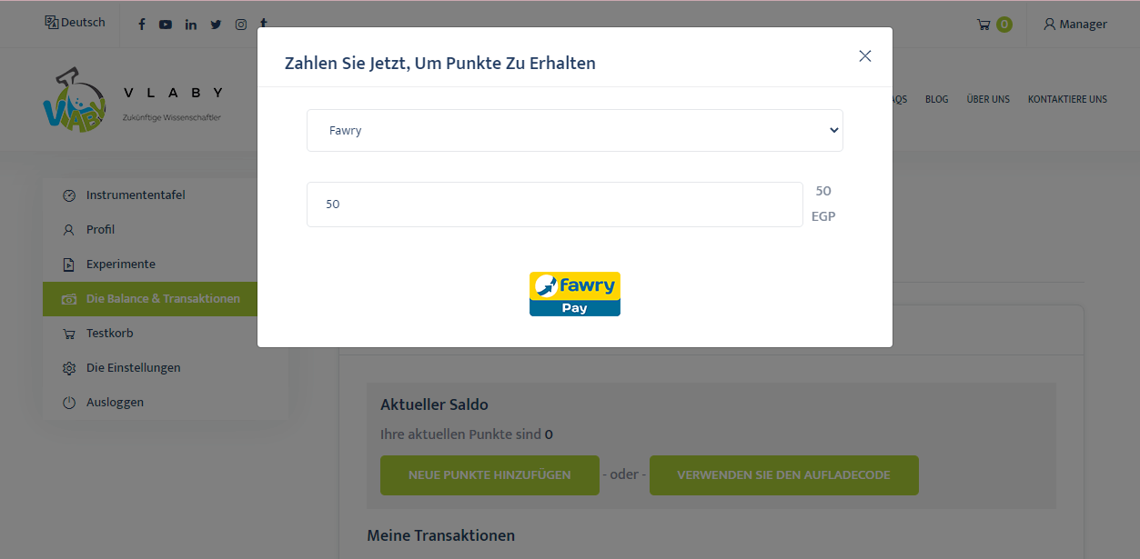The image size is (1140, 559).
Task: Open Die Einstellungen settings item
Action: point(133,368)
